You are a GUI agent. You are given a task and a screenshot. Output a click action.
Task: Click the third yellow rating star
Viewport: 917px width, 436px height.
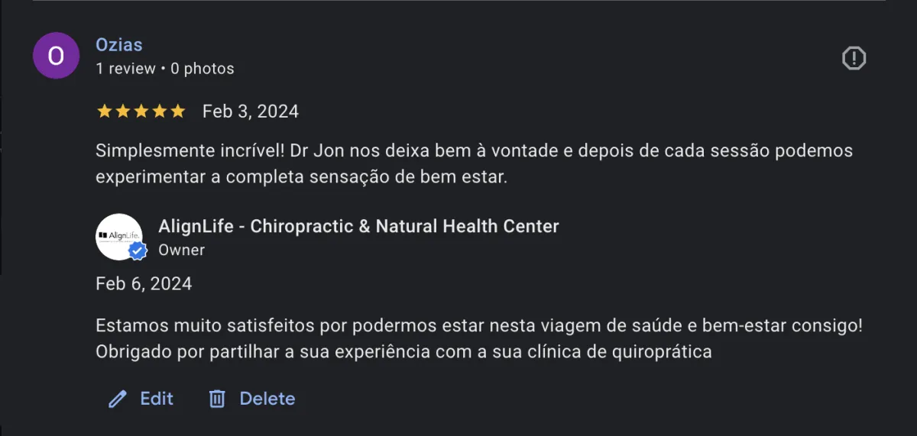141,111
